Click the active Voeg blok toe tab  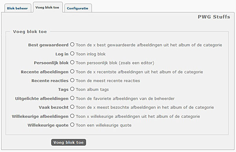pos(48,7)
